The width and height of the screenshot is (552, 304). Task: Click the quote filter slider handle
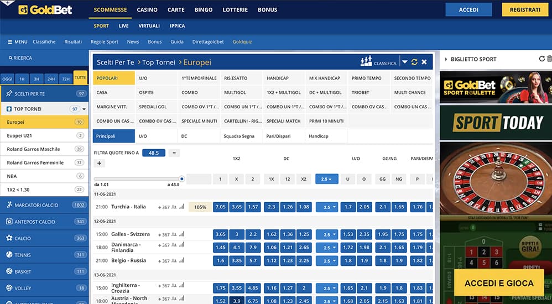point(181,179)
